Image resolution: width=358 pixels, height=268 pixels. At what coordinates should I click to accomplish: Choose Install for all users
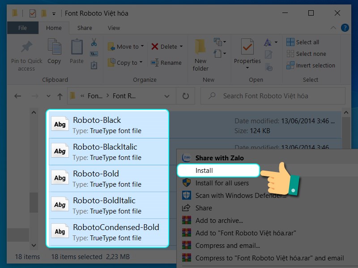tap(222, 183)
